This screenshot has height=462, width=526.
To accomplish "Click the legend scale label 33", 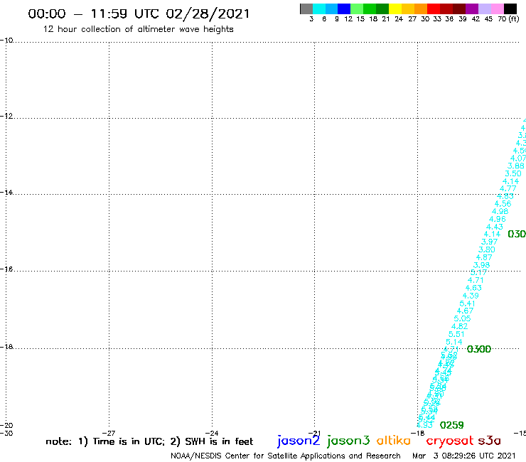I will [x=437, y=18].
